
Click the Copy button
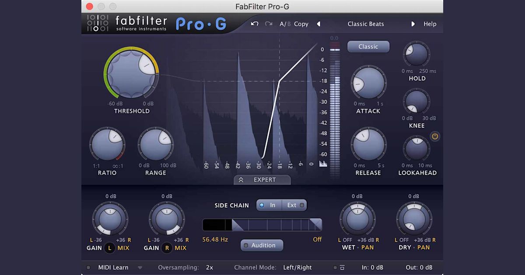coord(301,24)
